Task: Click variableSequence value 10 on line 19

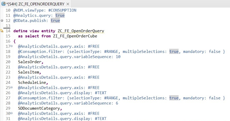Action: coord(118,57)
